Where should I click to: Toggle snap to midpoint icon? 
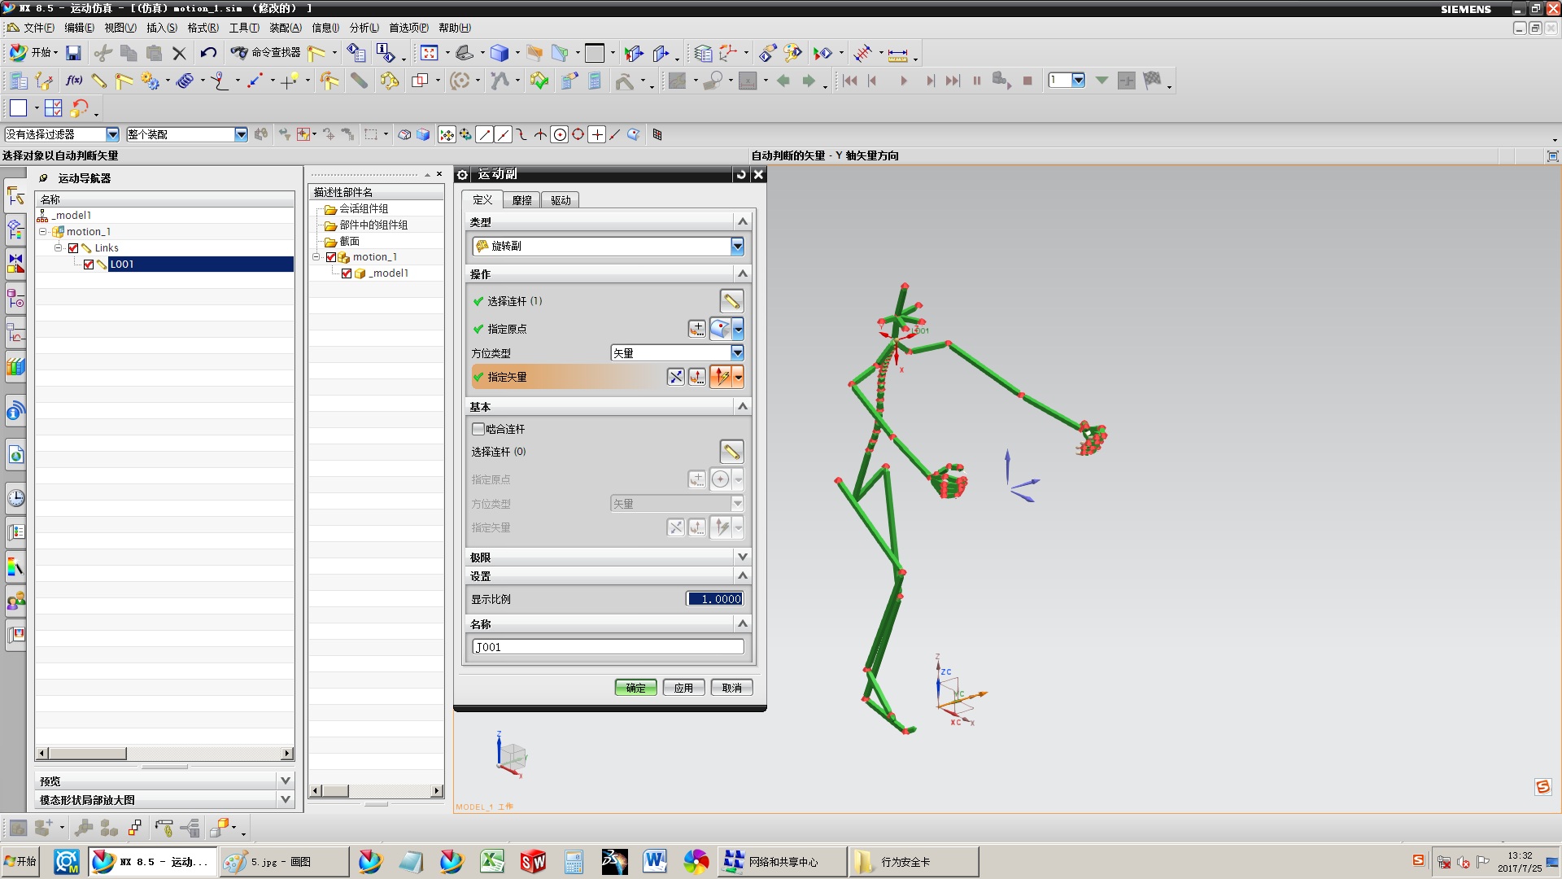tap(503, 135)
